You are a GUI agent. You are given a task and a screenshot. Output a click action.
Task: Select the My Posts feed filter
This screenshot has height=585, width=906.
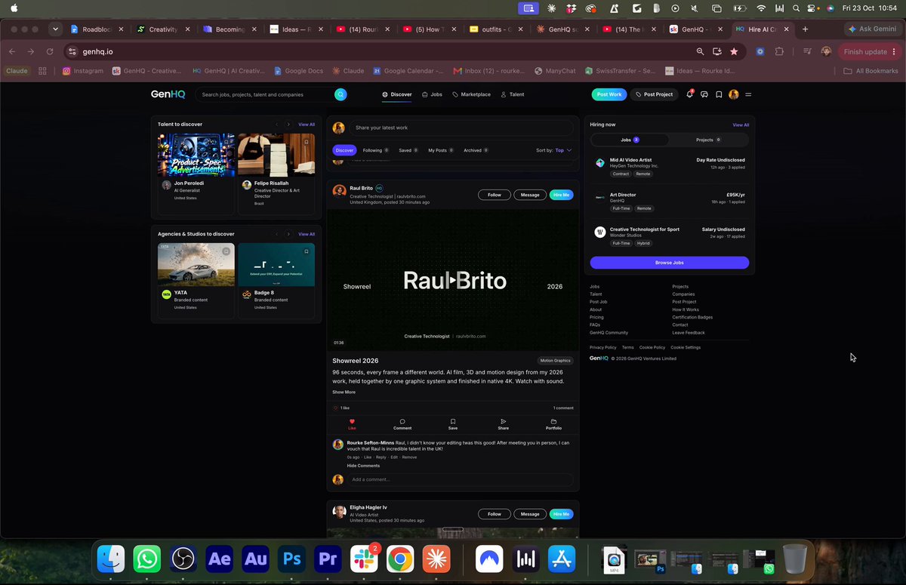441,150
